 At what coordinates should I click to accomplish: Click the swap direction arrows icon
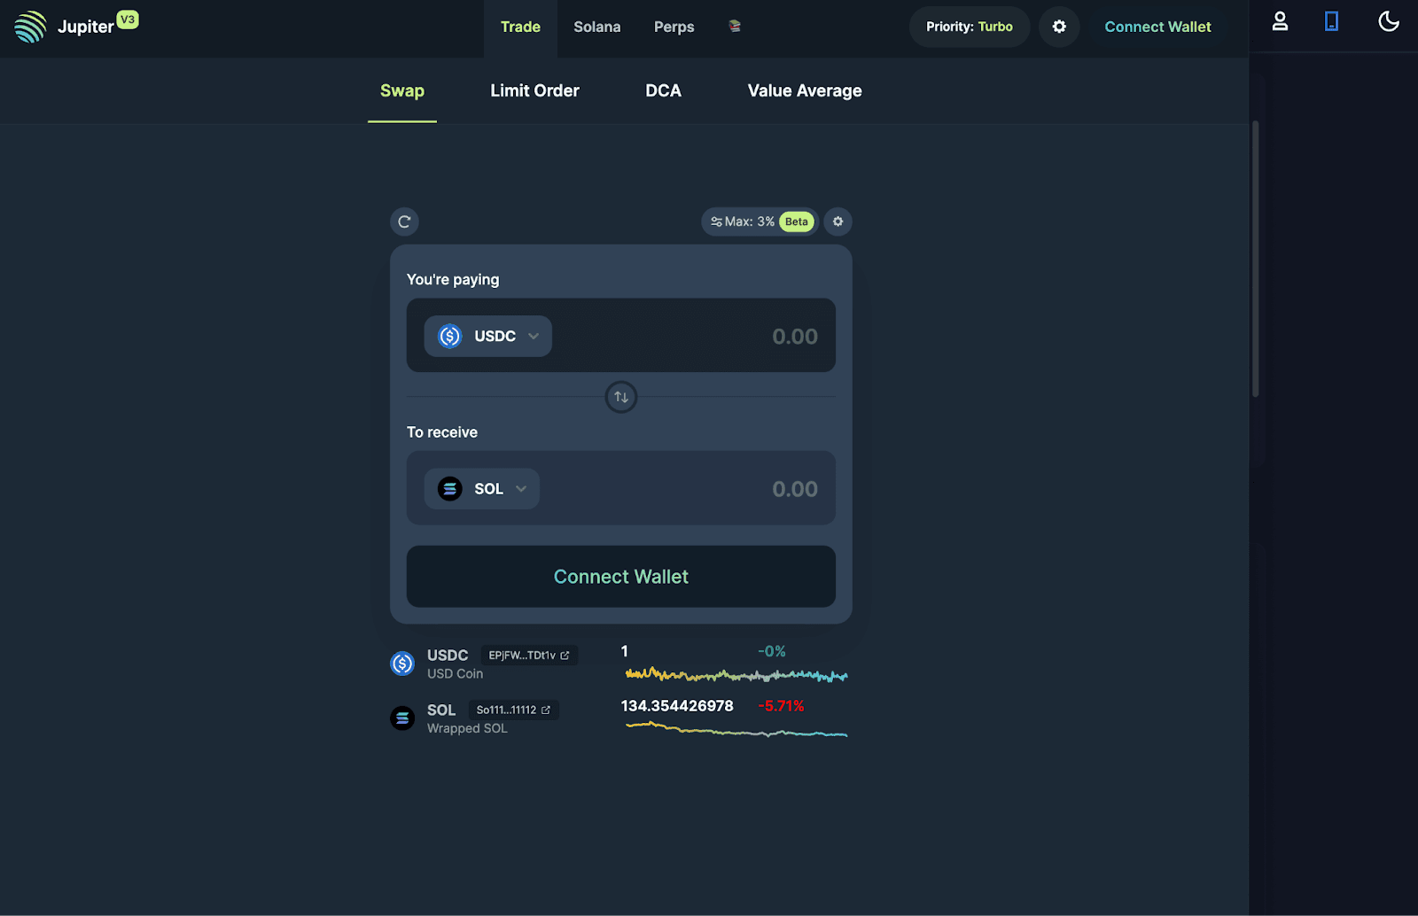point(621,397)
